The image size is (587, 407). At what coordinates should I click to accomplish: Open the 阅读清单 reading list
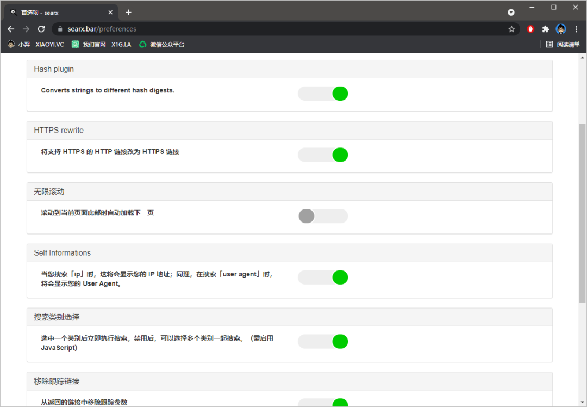(563, 44)
